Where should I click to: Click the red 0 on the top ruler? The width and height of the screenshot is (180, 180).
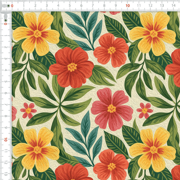(x=12, y=6)
